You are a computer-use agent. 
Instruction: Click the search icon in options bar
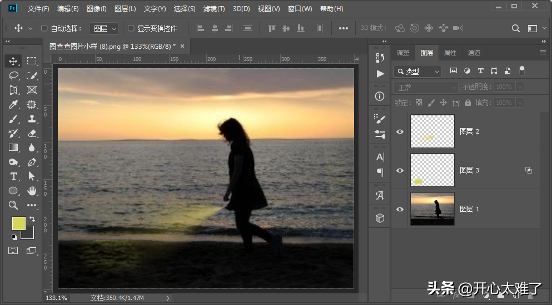tap(516, 28)
